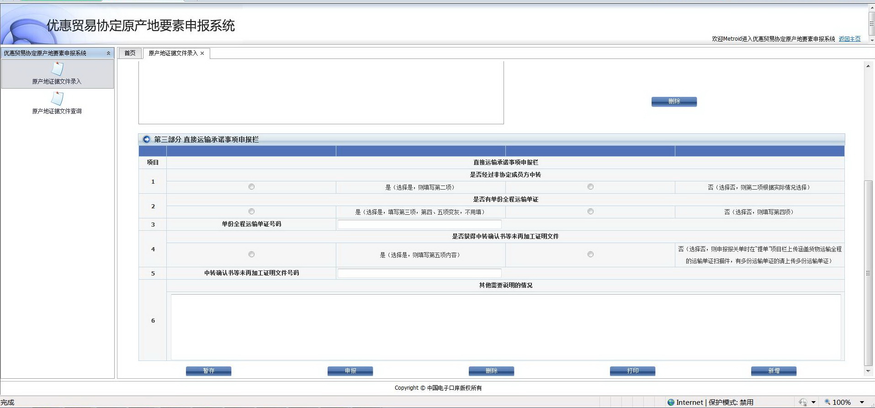The image size is (875, 408).
Task: Click the form scrollbar down arrow
Action: pos(868,371)
